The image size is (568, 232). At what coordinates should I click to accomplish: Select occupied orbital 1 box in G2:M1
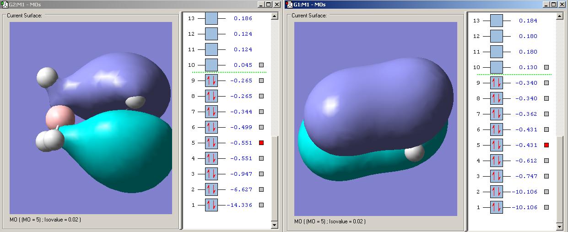pyautogui.click(x=211, y=205)
